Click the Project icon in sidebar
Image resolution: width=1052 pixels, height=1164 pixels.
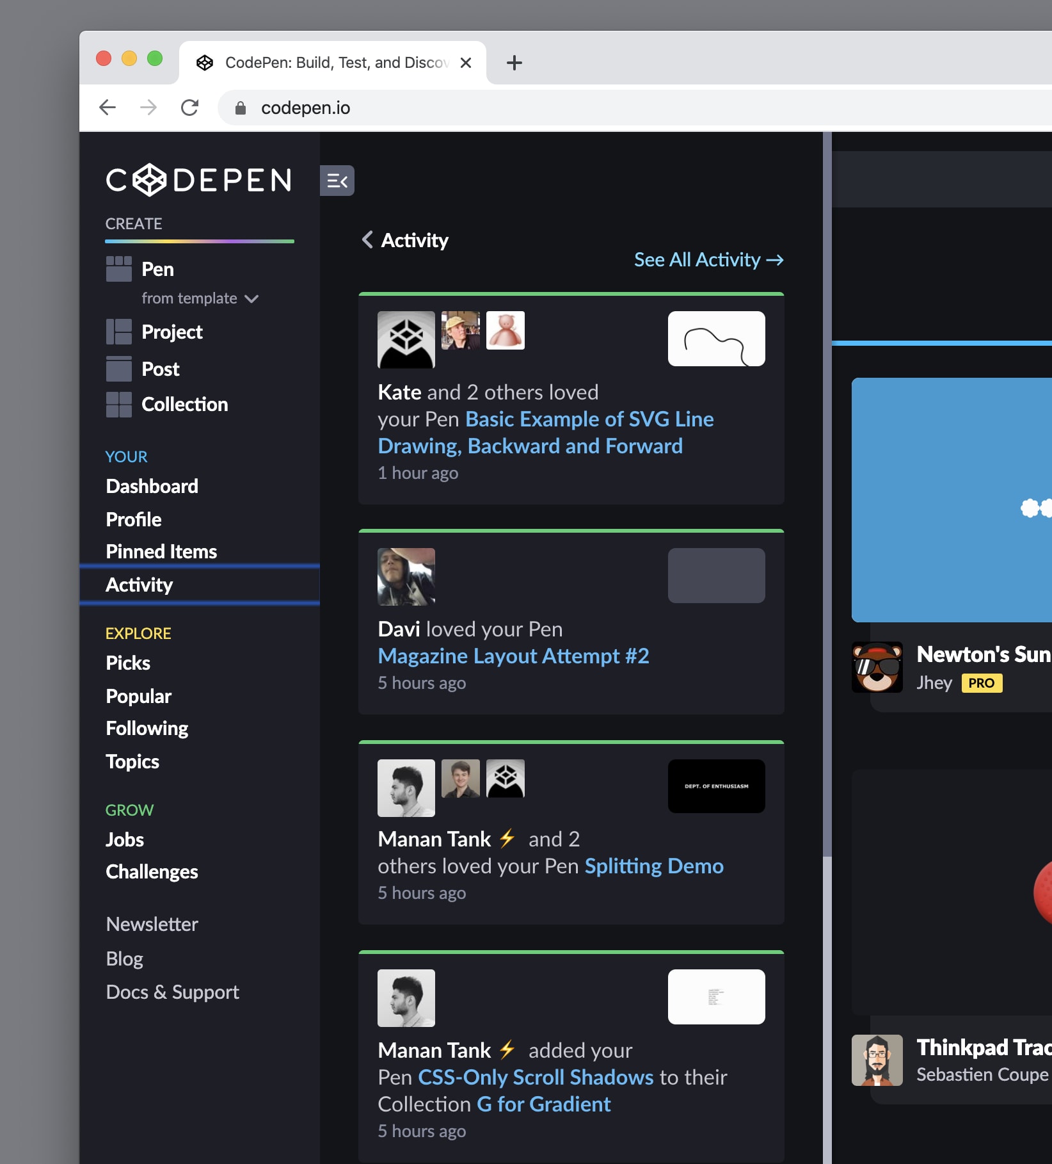coord(119,332)
